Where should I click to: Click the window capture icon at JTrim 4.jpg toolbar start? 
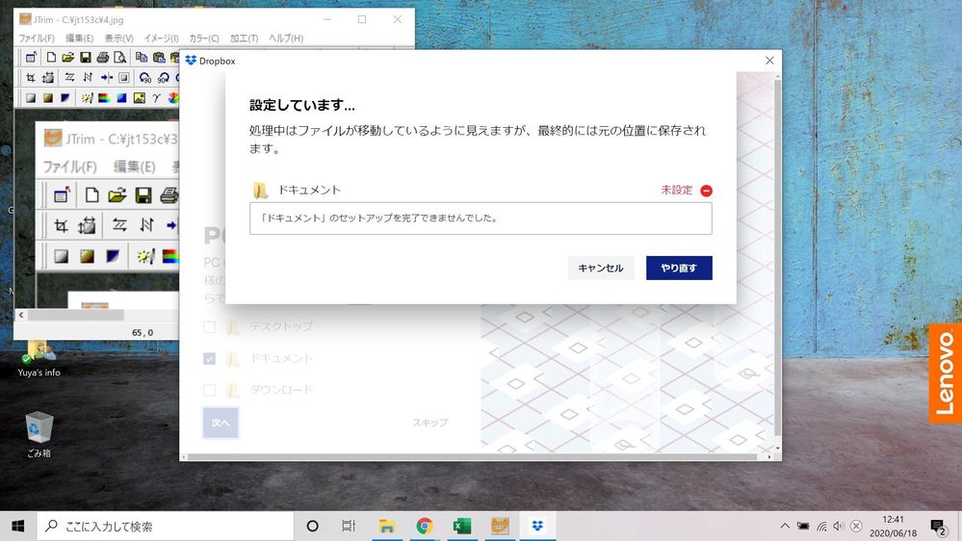tap(30, 58)
